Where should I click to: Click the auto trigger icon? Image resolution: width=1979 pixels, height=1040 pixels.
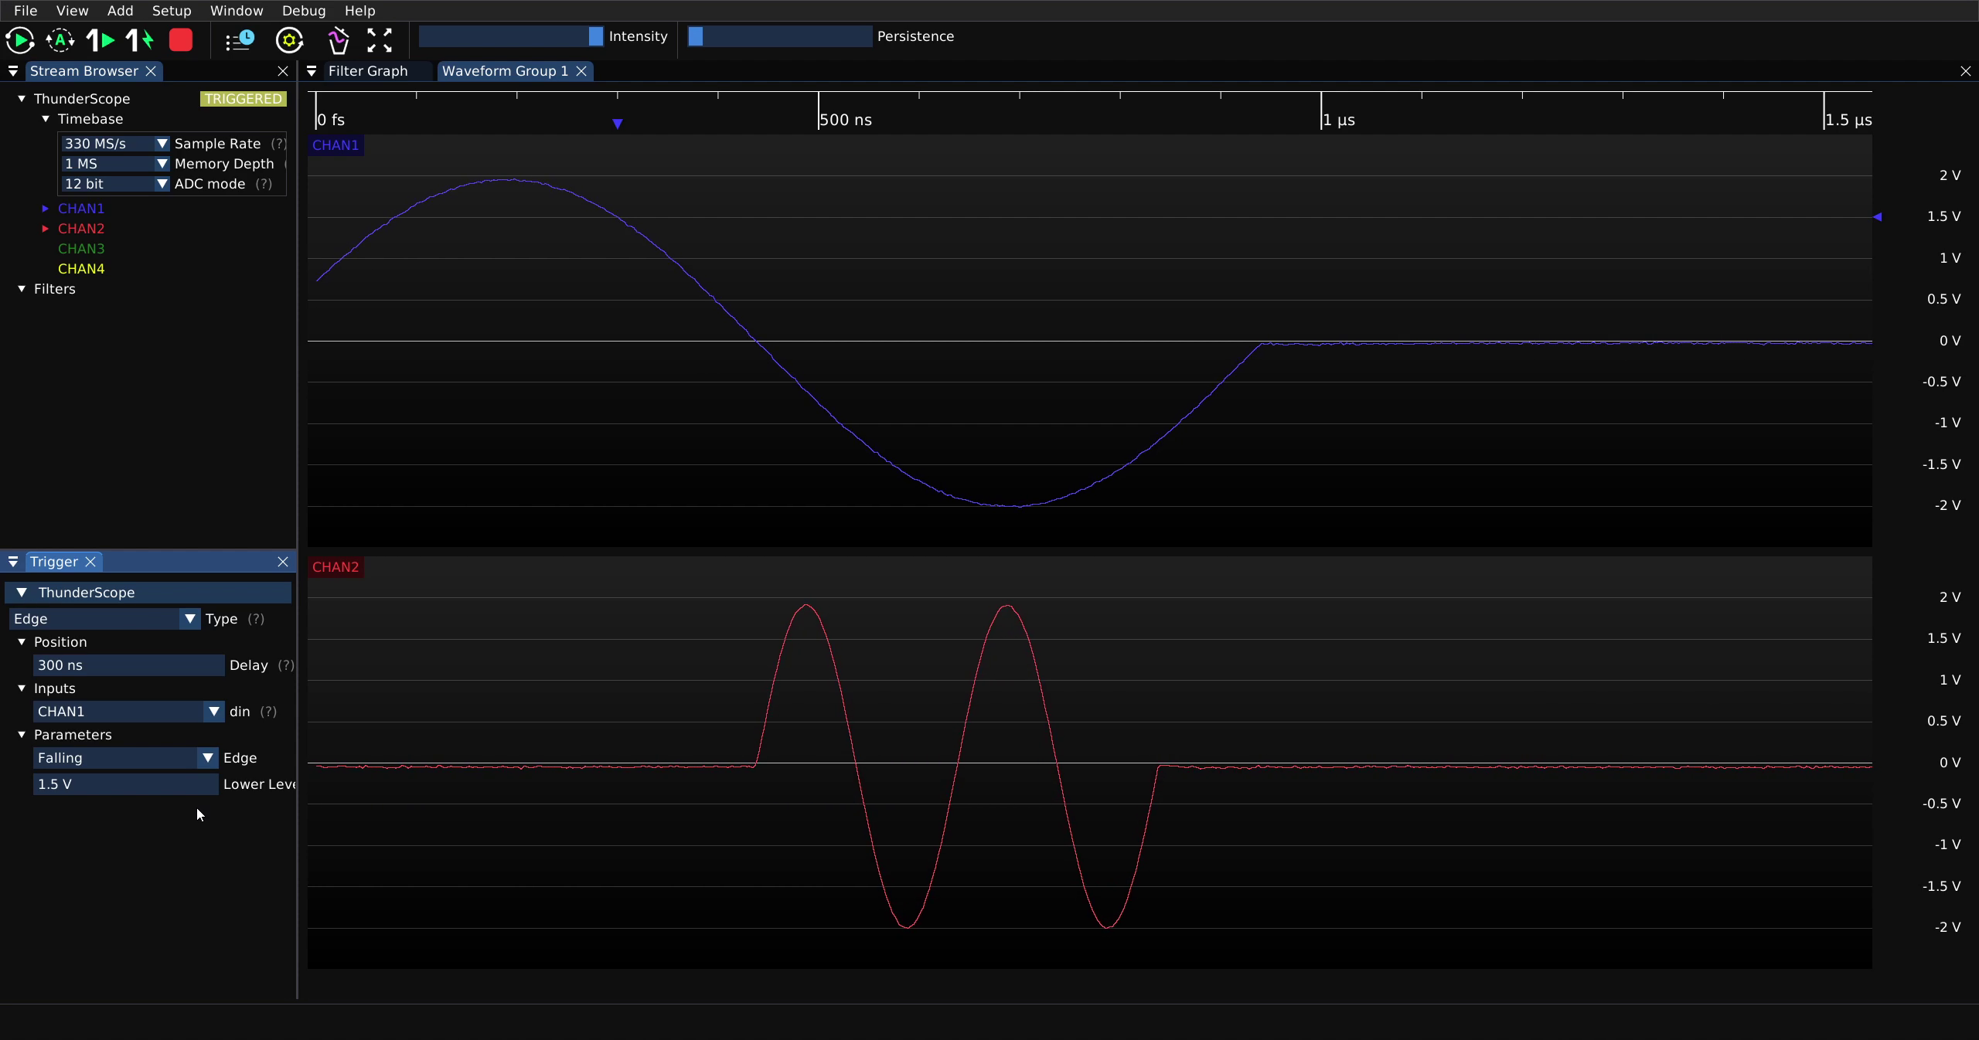pyautogui.click(x=60, y=40)
